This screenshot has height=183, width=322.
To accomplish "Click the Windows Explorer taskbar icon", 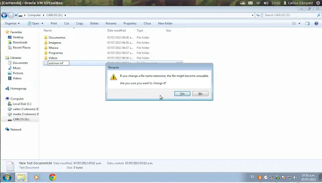I will tap(21, 177).
